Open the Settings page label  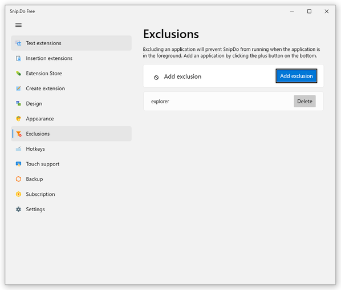coord(35,210)
